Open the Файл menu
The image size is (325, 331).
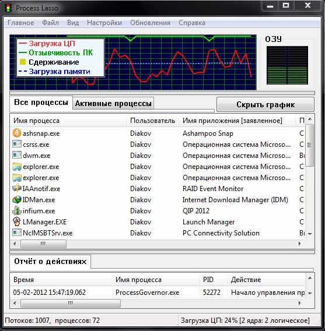(50, 23)
